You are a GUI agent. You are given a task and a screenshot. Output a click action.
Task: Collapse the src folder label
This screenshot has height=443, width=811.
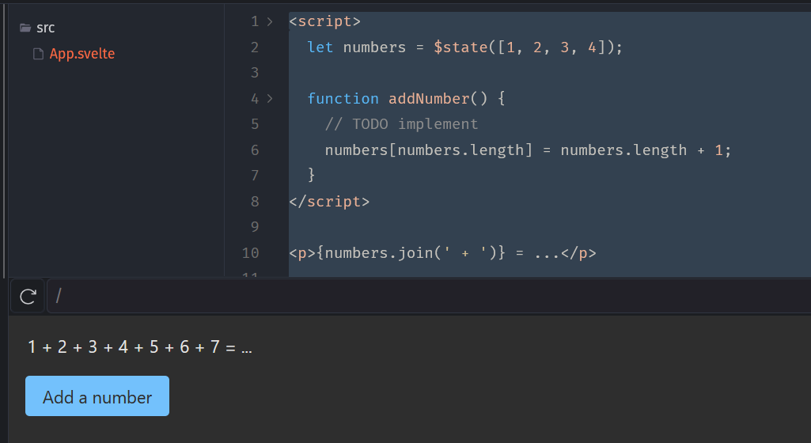[x=46, y=28]
